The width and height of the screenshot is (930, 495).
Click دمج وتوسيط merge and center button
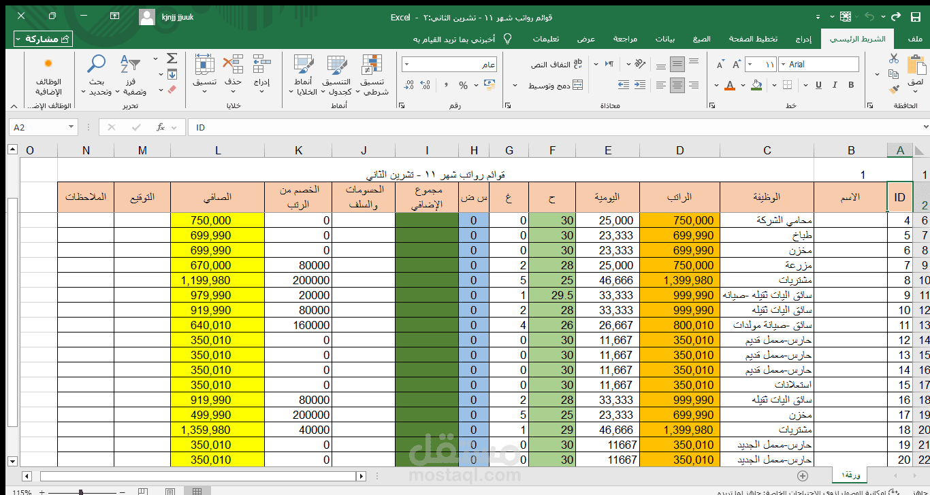[x=556, y=86]
